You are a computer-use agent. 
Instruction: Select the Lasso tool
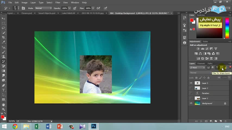coord(4,28)
